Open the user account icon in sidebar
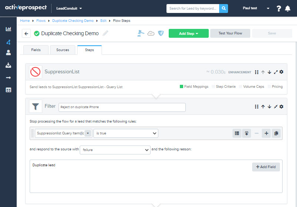 pos(8,53)
